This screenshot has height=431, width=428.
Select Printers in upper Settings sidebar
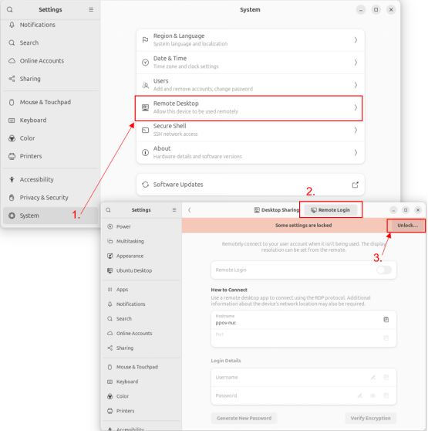point(50,156)
